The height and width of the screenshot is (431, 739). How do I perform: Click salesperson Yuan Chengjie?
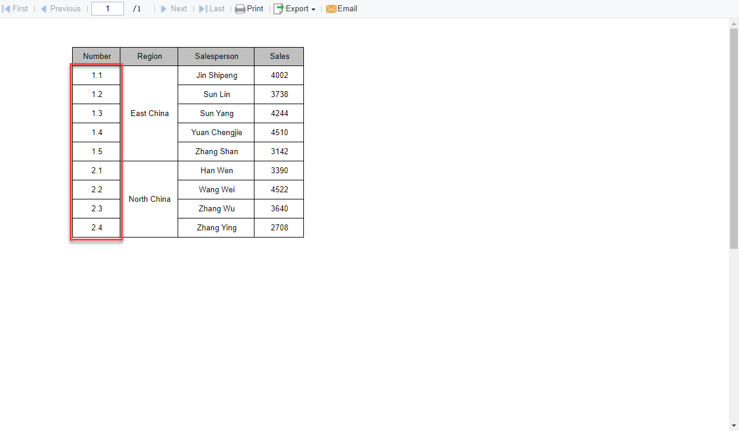point(216,133)
